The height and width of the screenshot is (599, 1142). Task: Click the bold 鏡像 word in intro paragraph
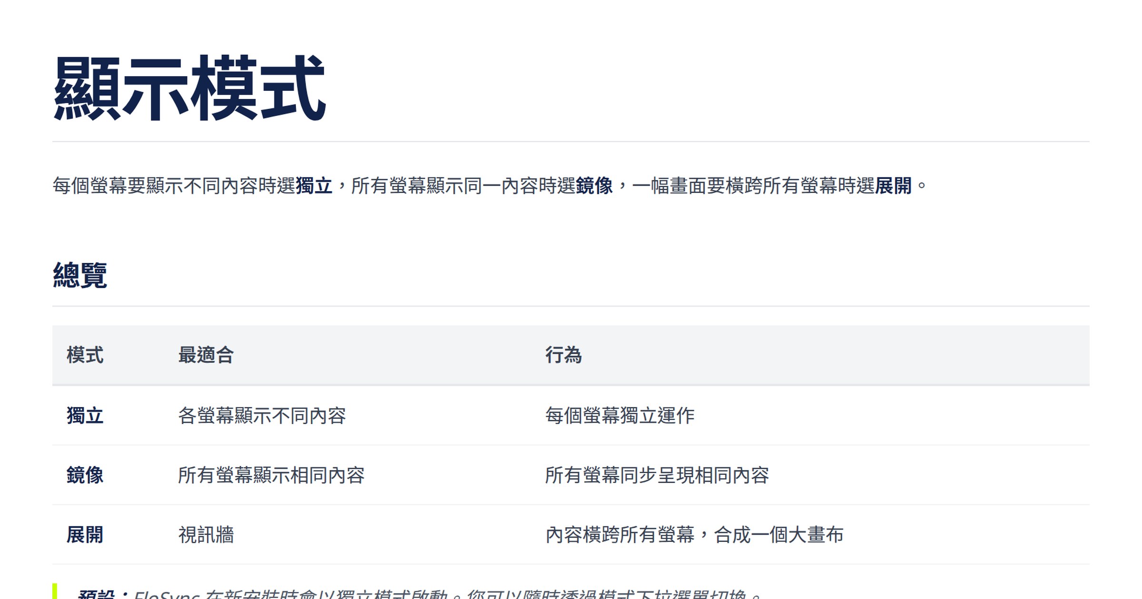click(x=594, y=185)
